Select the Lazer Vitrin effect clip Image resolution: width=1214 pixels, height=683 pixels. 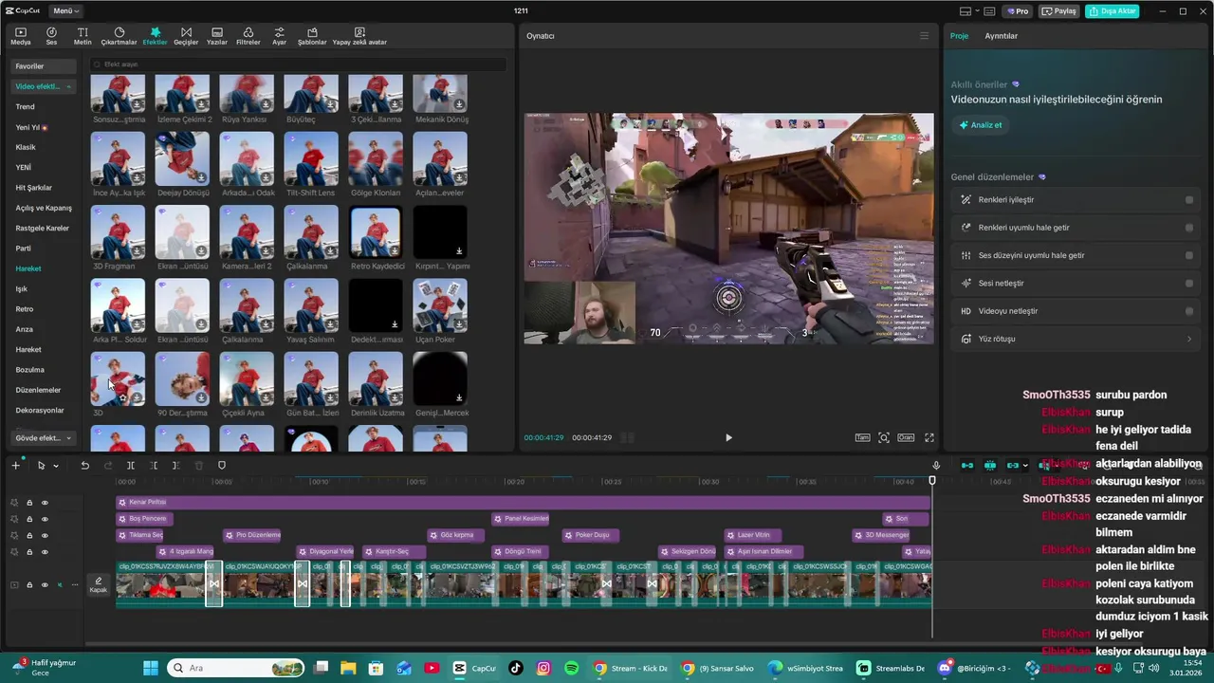tap(753, 535)
